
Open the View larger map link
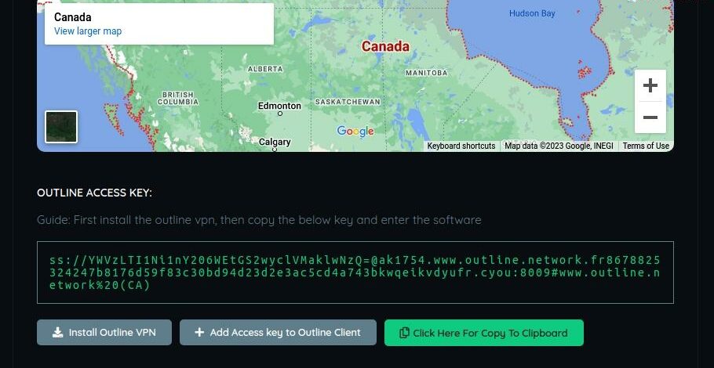point(88,31)
